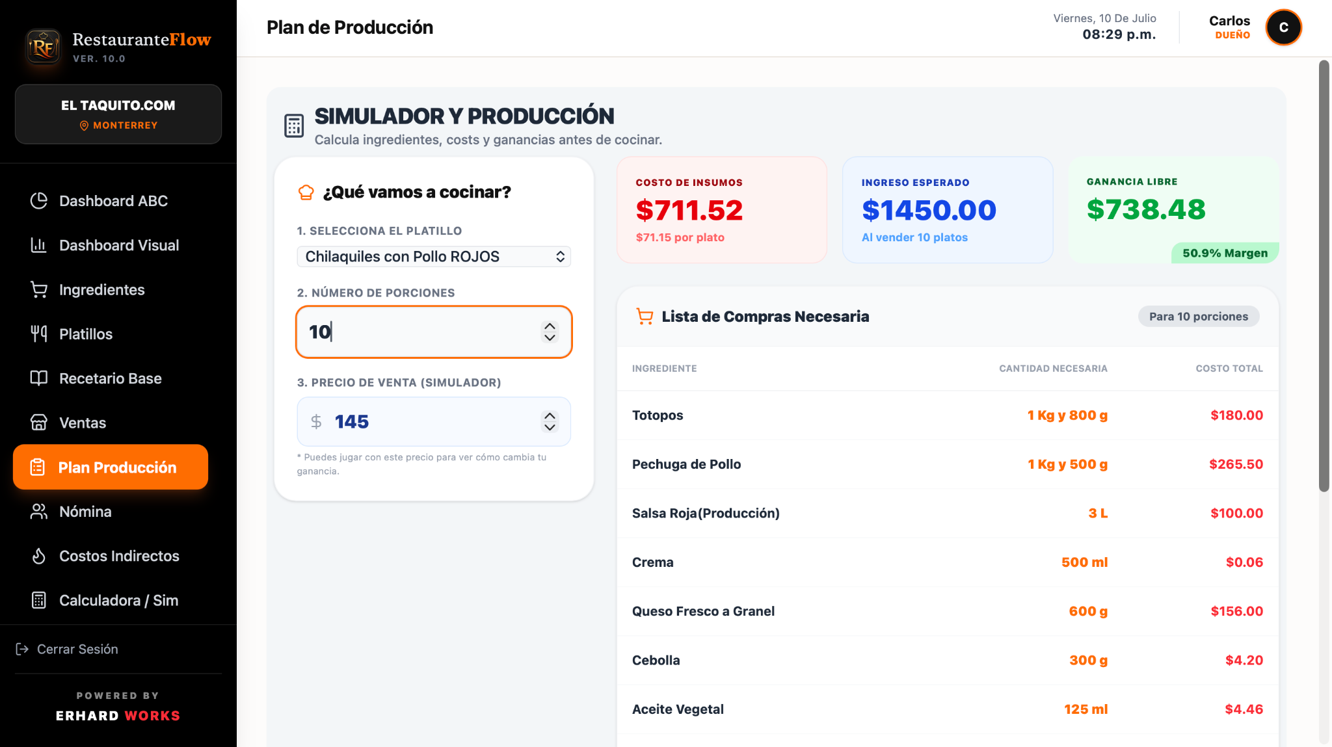This screenshot has width=1332, height=747.
Task: Open the Dashboard ABC menu item
Action: (x=111, y=201)
